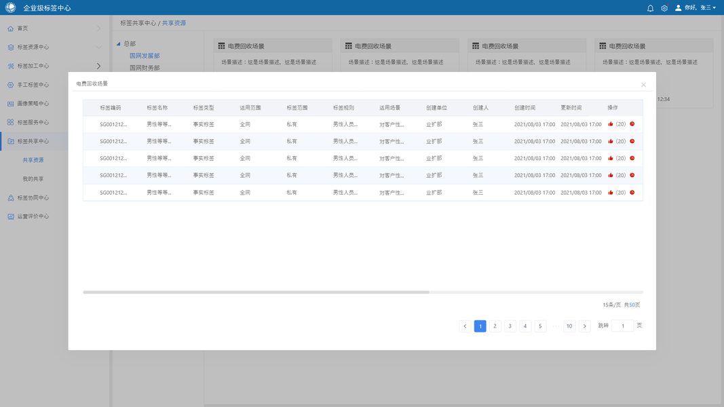Screen dimensions: 724x407
Task: Click red round icon in third table row
Action: [x=632, y=158]
